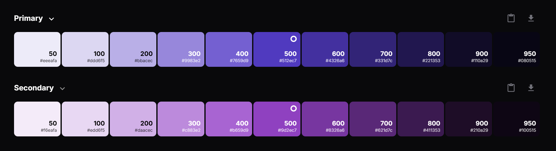Pick Secondary 400 swatch #b659d9
This screenshot has width=556, height=151.
coord(229,119)
